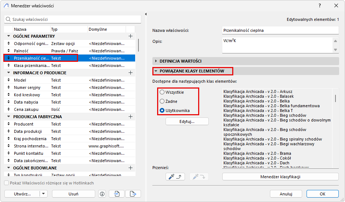Select 'Klasyfikacja Archicada - v 2.0 - Belka fundamentowa'

tap(271, 106)
